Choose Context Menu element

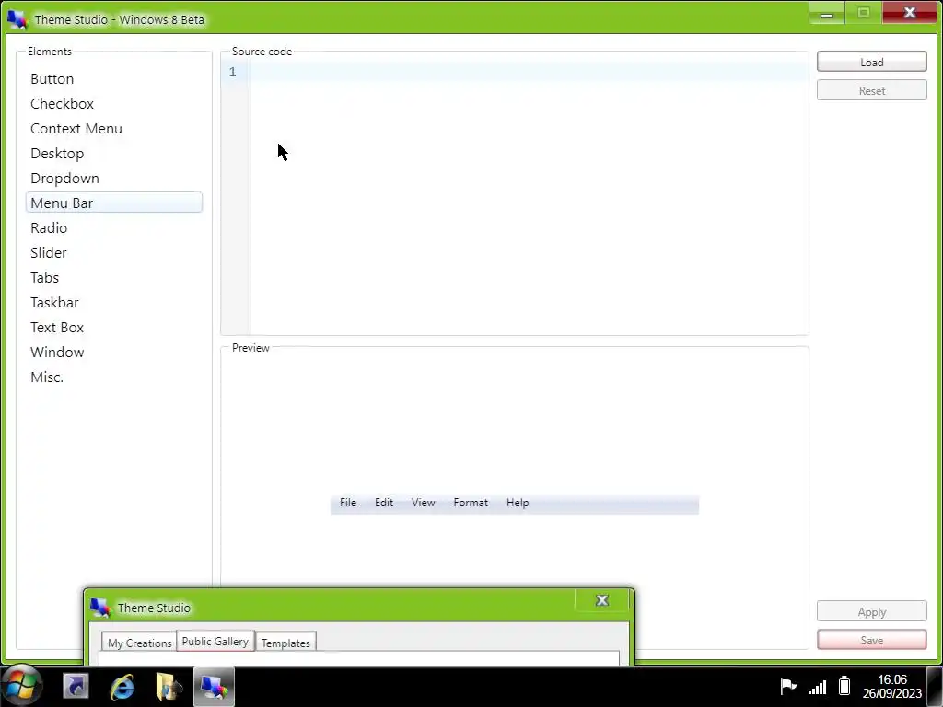tap(113, 129)
